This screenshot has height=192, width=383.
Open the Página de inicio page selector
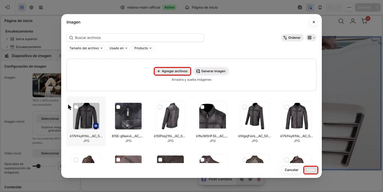[202, 7]
